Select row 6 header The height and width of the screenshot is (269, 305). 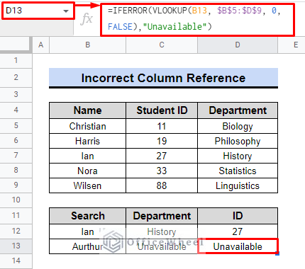point(16,141)
